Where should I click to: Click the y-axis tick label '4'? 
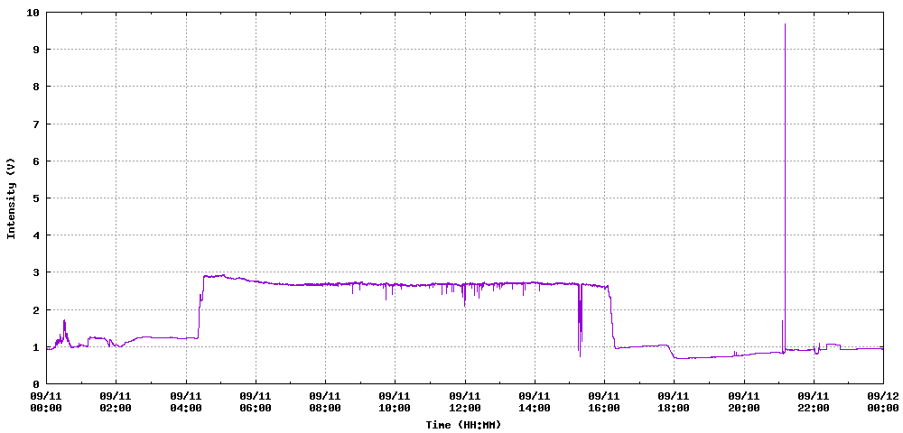37,235
